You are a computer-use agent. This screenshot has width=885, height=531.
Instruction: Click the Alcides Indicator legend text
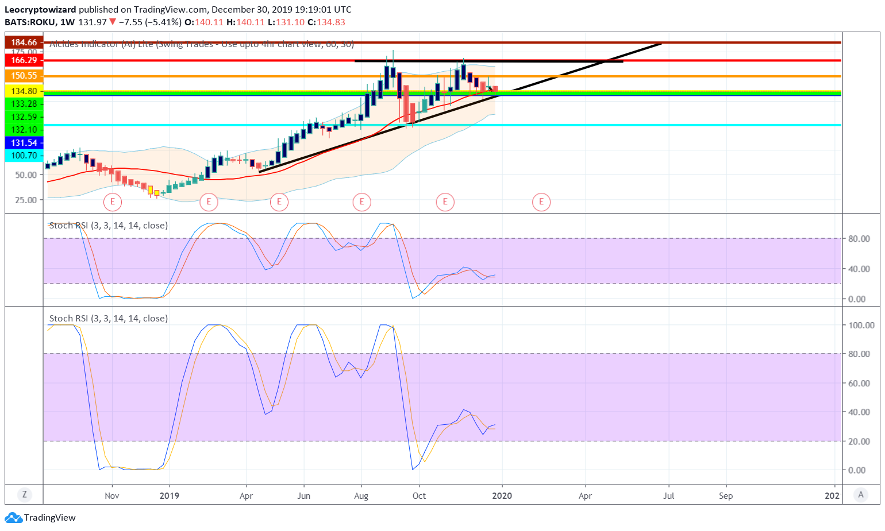[202, 44]
